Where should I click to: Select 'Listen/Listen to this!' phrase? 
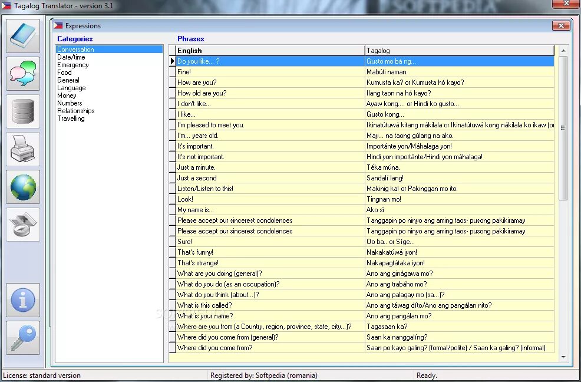[x=270, y=189]
